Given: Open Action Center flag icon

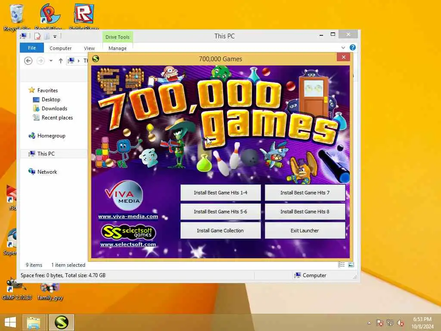Looking at the screenshot, I should (x=379, y=323).
